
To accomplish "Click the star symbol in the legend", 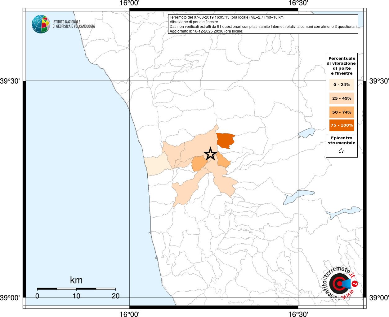I will tap(341, 151).
